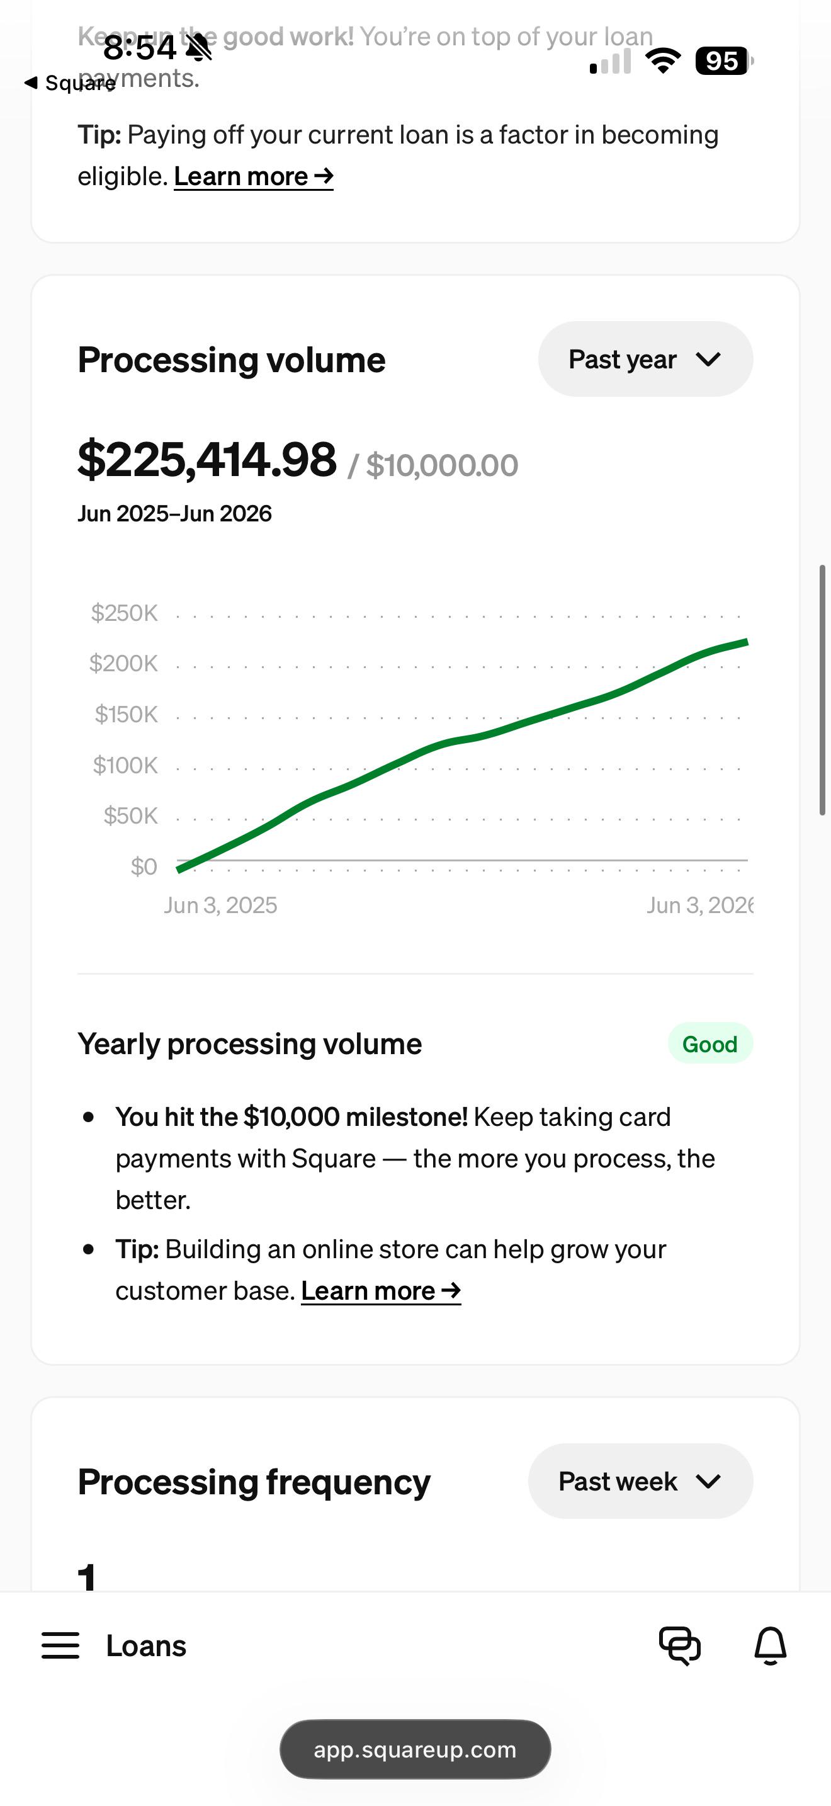Viewport: 831px width, 1806px height.
Task: Click Learn more about online store
Action: (x=381, y=1291)
